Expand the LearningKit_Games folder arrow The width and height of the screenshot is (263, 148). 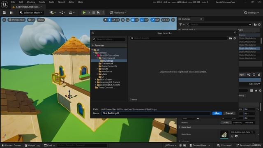coord(96,82)
